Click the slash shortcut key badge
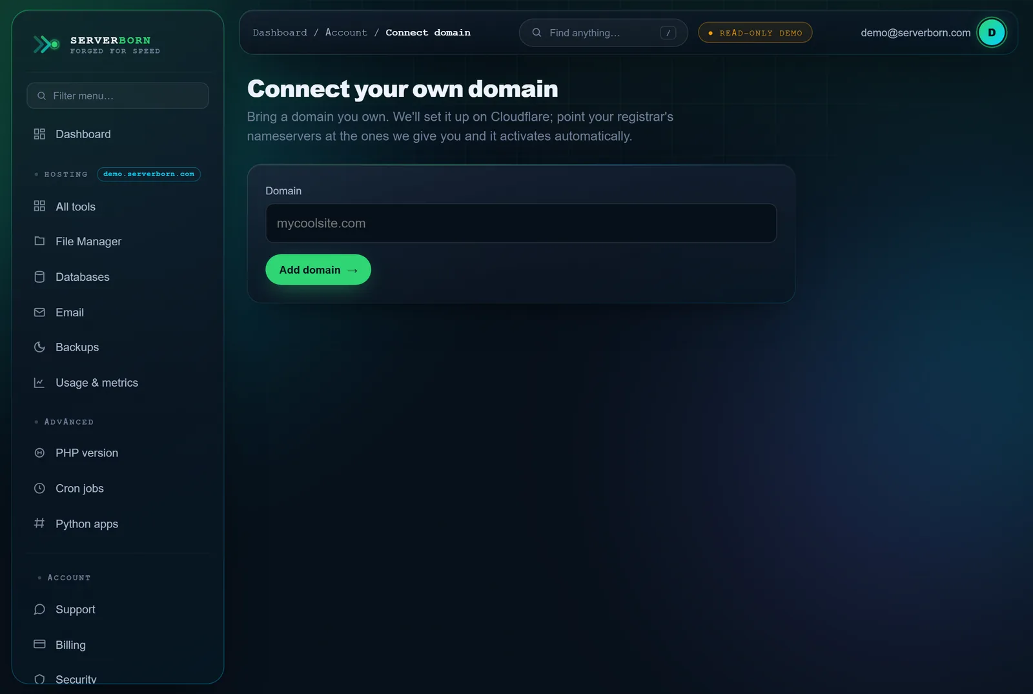Viewport: 1033px width, 694px height. (x=668, y=32)
